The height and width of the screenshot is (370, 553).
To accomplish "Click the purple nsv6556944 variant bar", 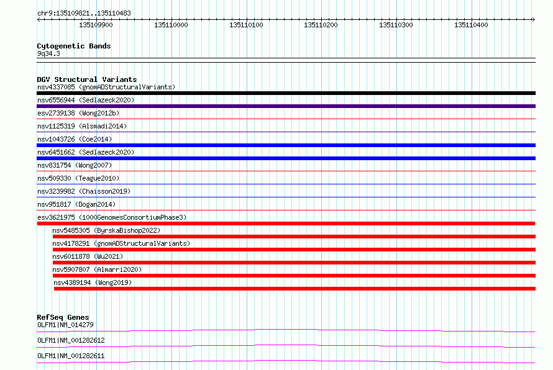I will click(x=286, y=106).
